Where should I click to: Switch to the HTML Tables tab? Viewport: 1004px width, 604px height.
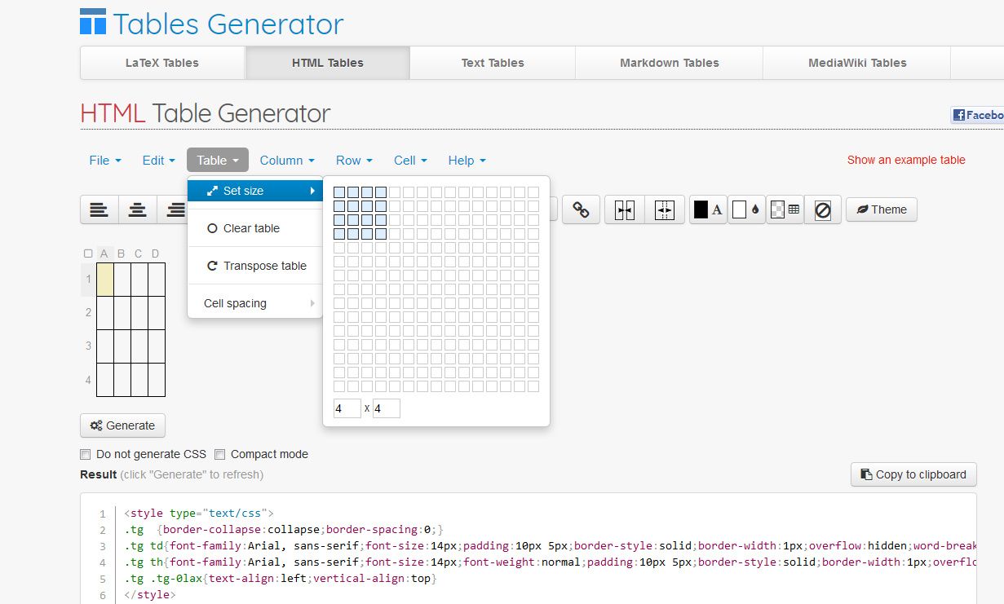click(328, 63)
